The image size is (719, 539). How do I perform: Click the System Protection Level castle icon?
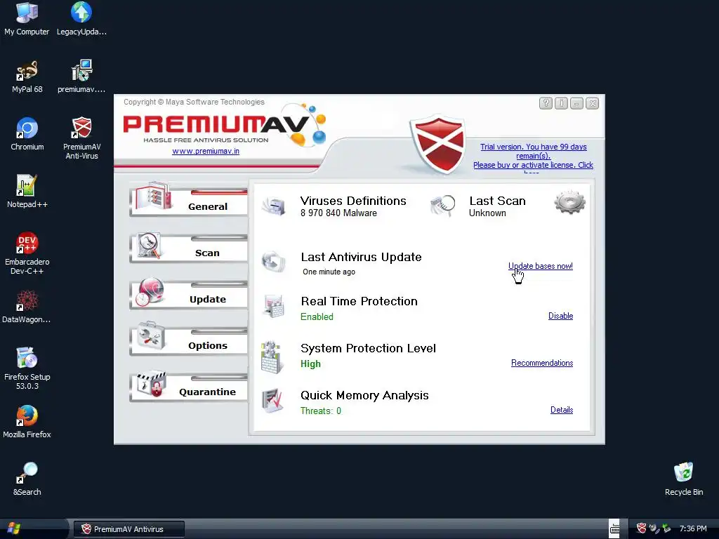(x=272, y=357)
